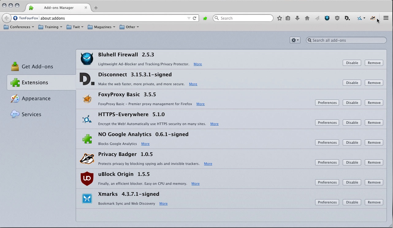Open the Privacy Badger toolbar icon
This screenshot has height=228, width=393.
(x=373, y=18)
